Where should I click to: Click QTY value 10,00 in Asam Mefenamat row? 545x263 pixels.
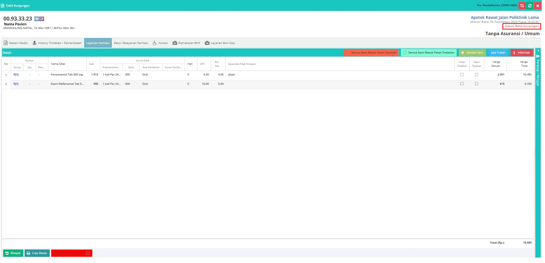coord(205,84)
